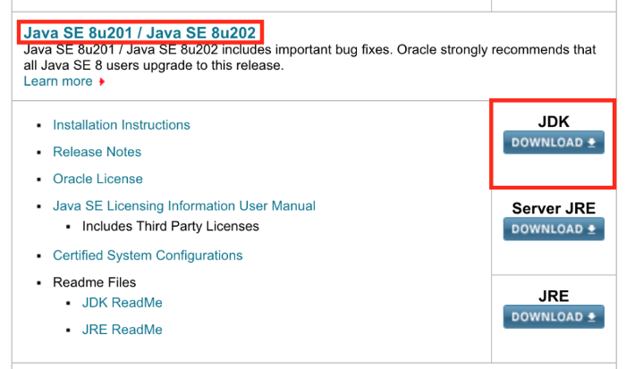Click the JDK label above its download button

point(554,122)
